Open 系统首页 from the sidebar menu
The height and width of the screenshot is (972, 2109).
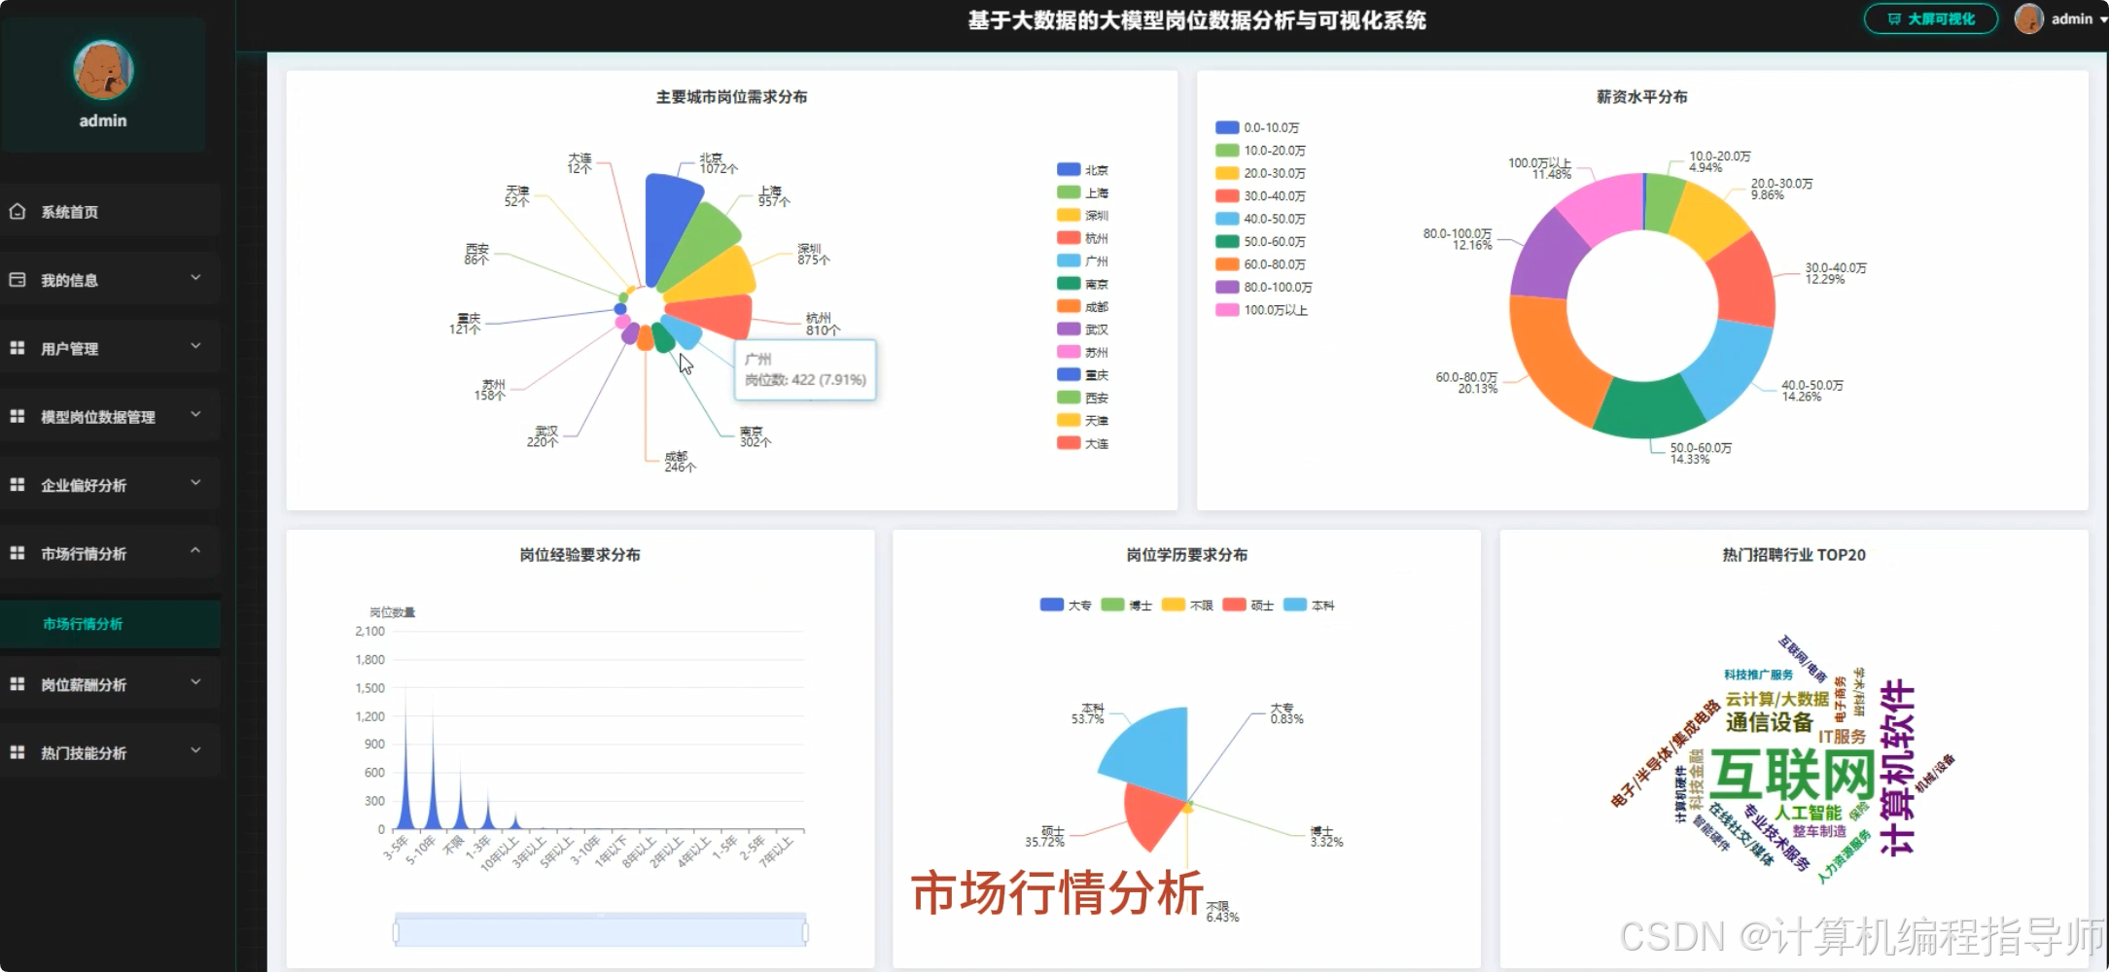click(x=68, y=211)
